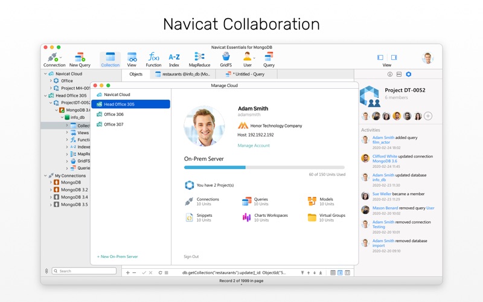
Task: Show the project activity hexagon icon
Action: point(409,74)
